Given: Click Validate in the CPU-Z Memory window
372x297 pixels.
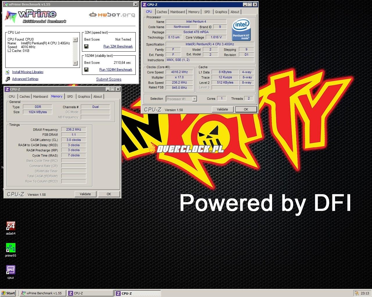Looking at the screenshot, I should click(85, 194).
